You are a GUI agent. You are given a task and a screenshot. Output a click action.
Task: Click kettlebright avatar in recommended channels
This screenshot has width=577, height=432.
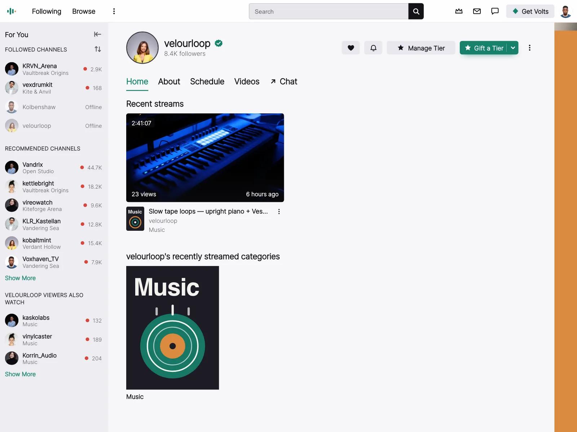tap(12, 186)
